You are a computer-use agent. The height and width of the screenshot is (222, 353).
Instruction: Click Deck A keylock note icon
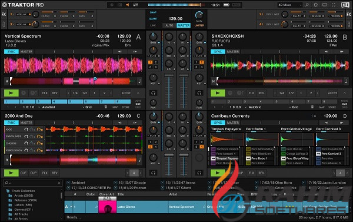tap(139, 81)
